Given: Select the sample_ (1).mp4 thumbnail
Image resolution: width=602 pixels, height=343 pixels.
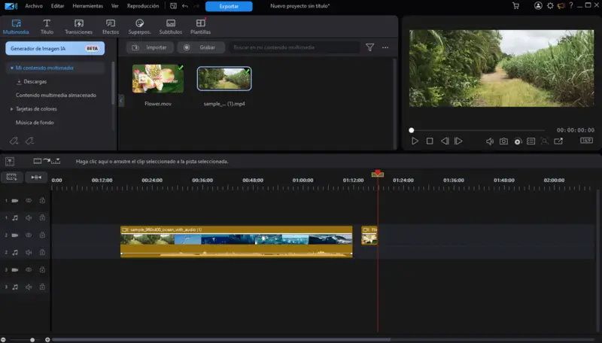Looking at the screenshot, I should pyautogui.click(x=224, y=79).
